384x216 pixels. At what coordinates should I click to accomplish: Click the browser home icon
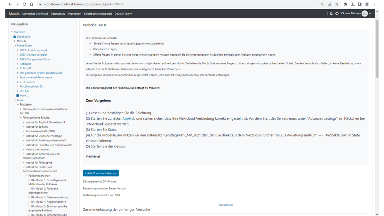[x=31, y=4]
